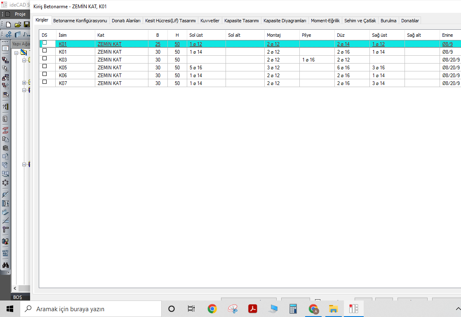Image resolution: width=461 pixels, height=317 pixels.
Task: Select the K05 beam name cell
Action: click(75, 67)
